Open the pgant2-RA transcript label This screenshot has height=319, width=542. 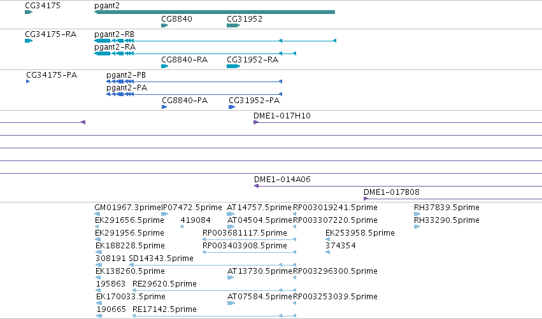point(115,47)
